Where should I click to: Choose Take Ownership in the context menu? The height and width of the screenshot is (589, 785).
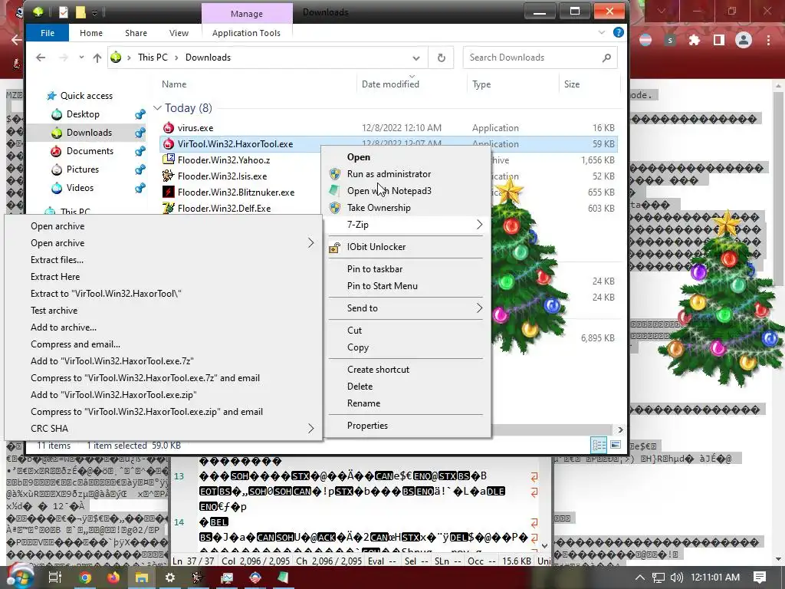379,208
